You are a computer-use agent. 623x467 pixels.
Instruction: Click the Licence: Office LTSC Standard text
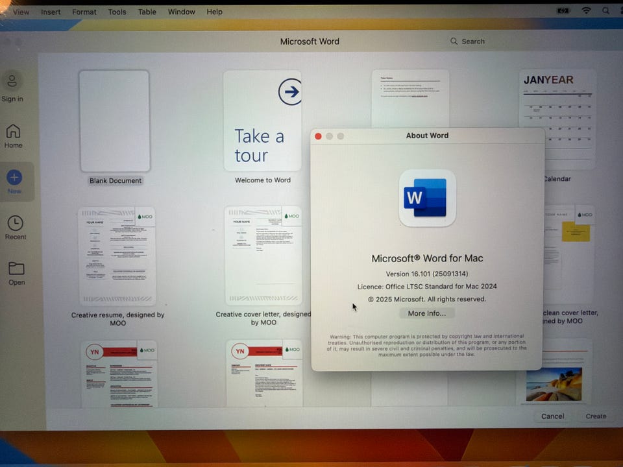pos(427,286)
